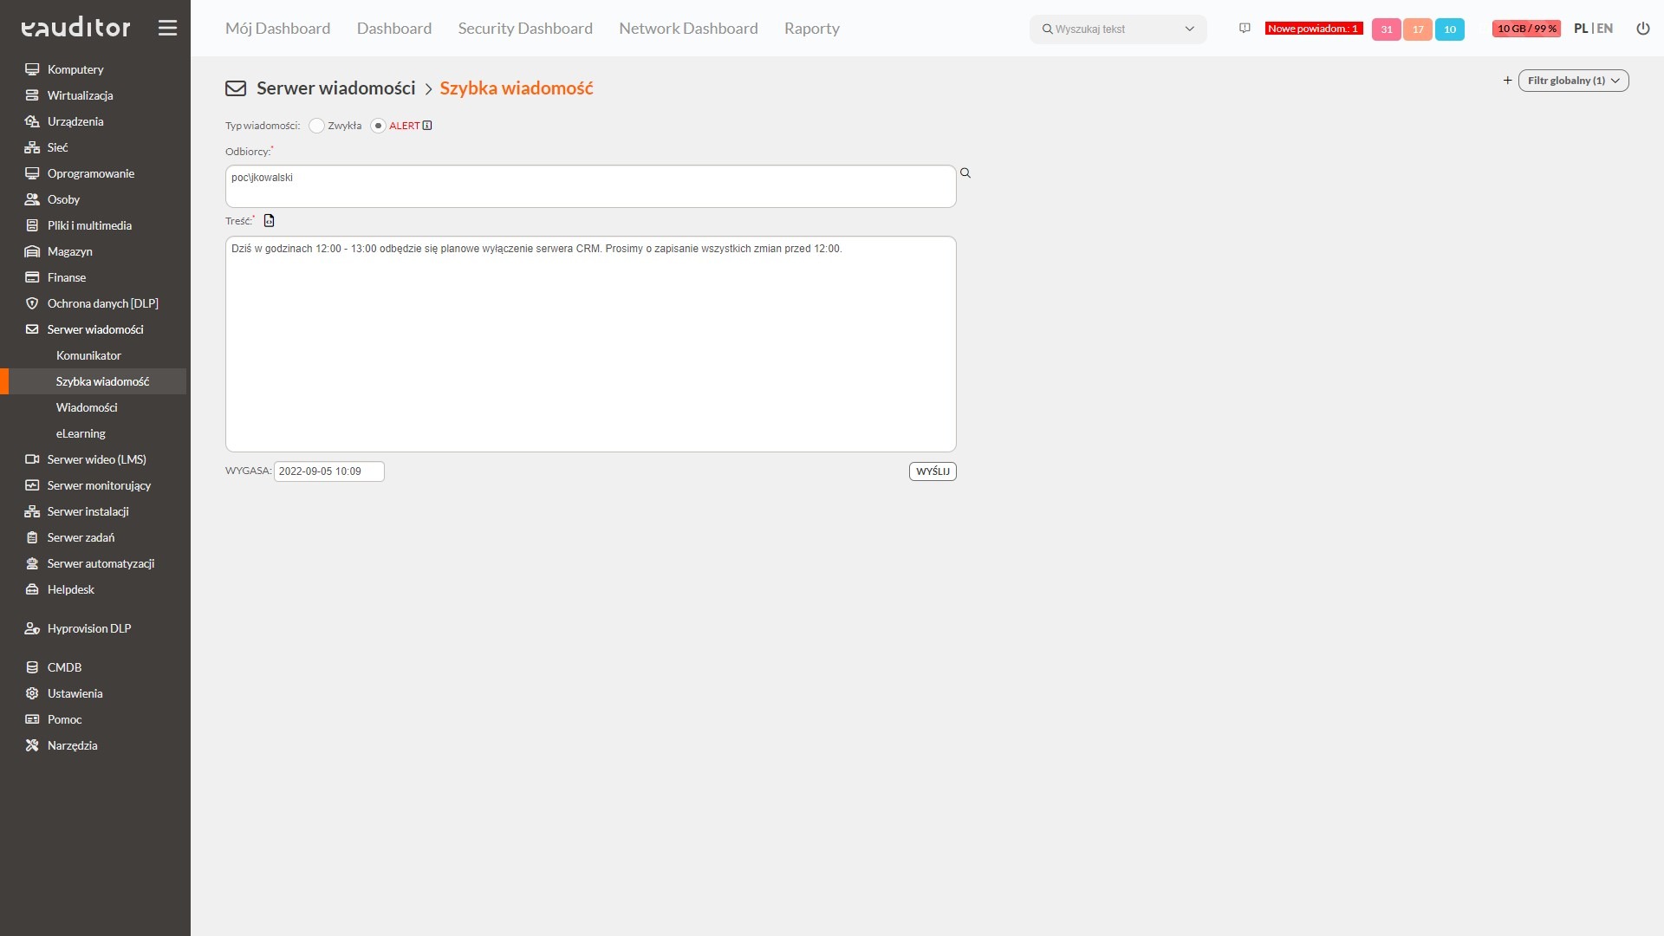Click the Sieć network icon
1664x936 pixels.
click(x=32, y=147)
